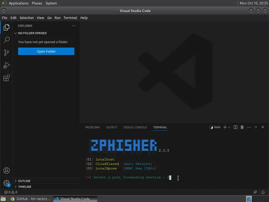Open the Edit menu
Image resolution: width=269 pixels, height=202 pixels.
tap(13, 18)
